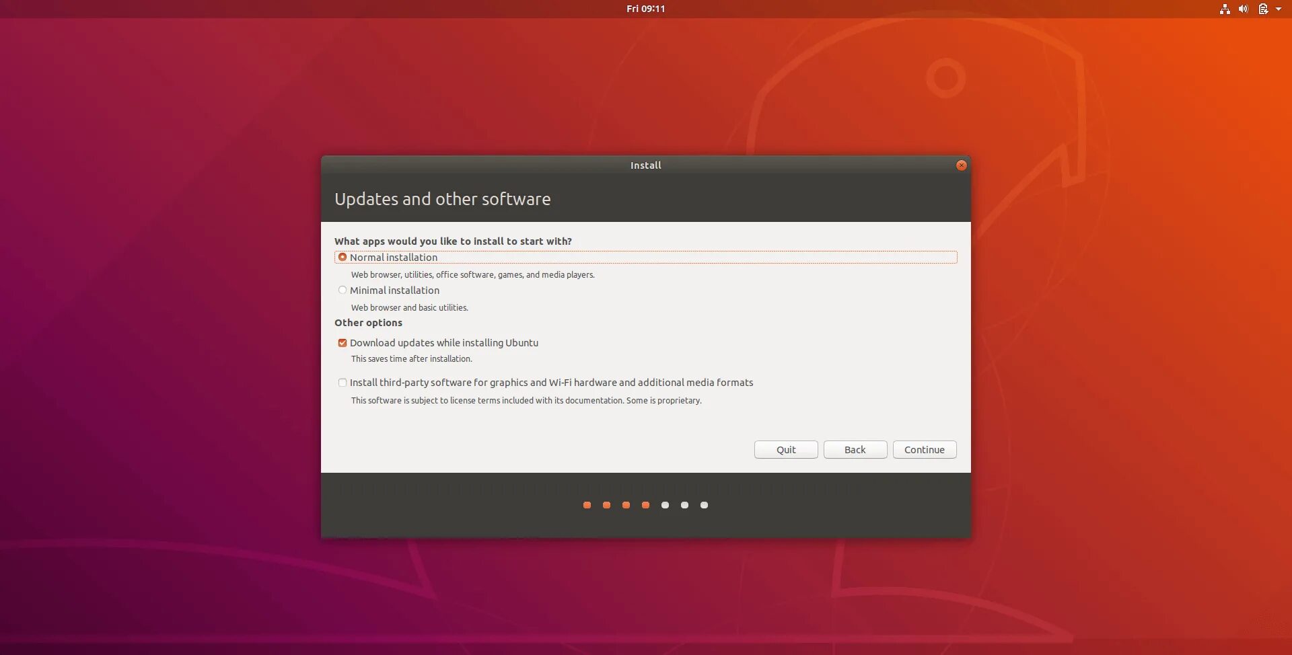Viewport: 1292px width, 655px height.
Task: Click the orange close icon on Install window
Action: pyautogui.click(x=961, y=165)
